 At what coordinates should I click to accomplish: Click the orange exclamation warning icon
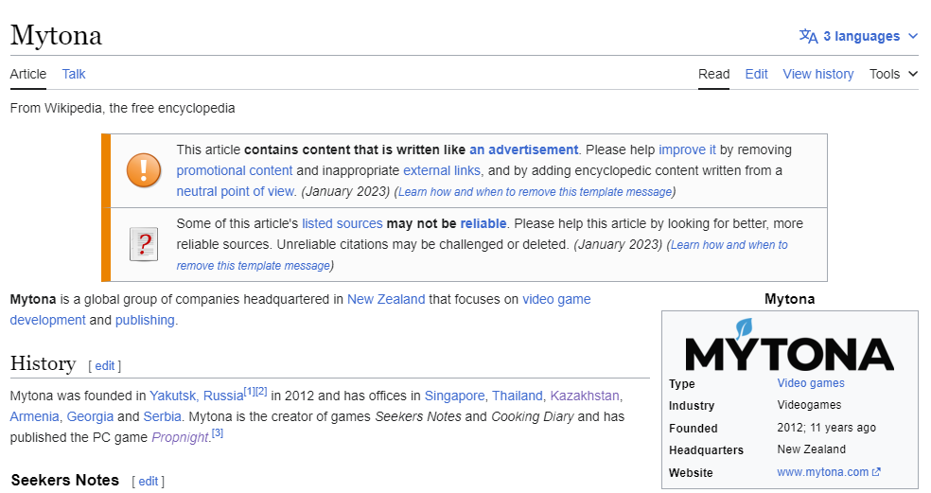(144, 170)
